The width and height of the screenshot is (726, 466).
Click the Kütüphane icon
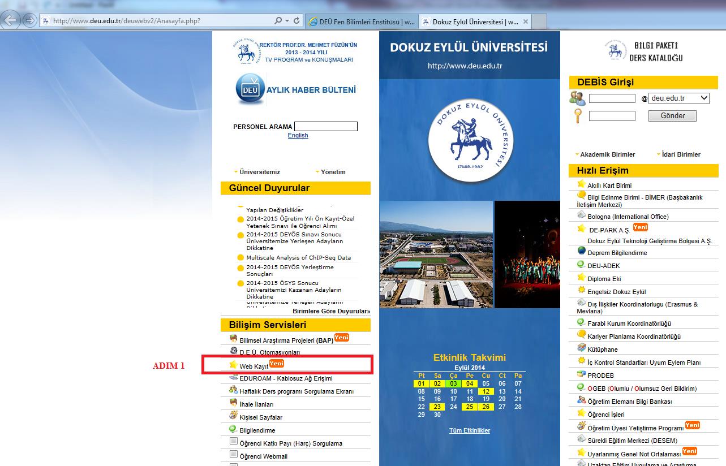[x=581, y=348]
